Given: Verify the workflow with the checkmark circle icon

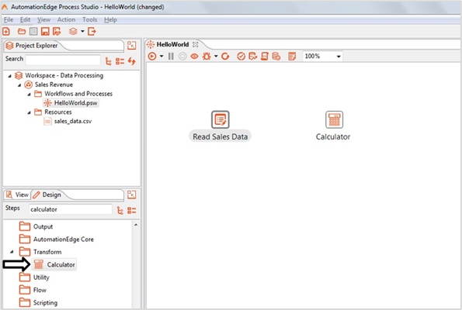Looking at the screenshot, I should [241, 56].
